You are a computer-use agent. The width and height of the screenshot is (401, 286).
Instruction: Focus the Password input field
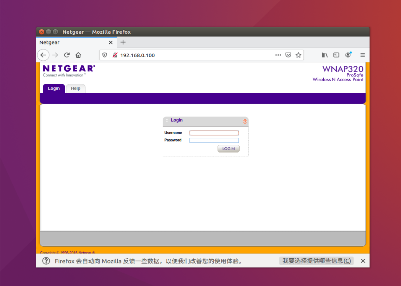(x=214, y=140)
